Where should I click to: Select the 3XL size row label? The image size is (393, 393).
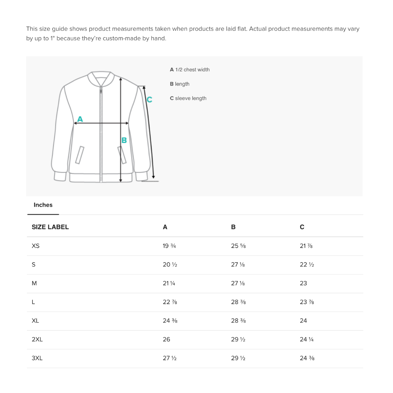pyautogui.click(x=37, y=358)
